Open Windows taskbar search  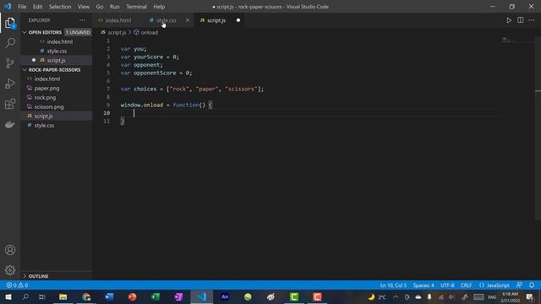pyautogui.click(x=25, y=296)
